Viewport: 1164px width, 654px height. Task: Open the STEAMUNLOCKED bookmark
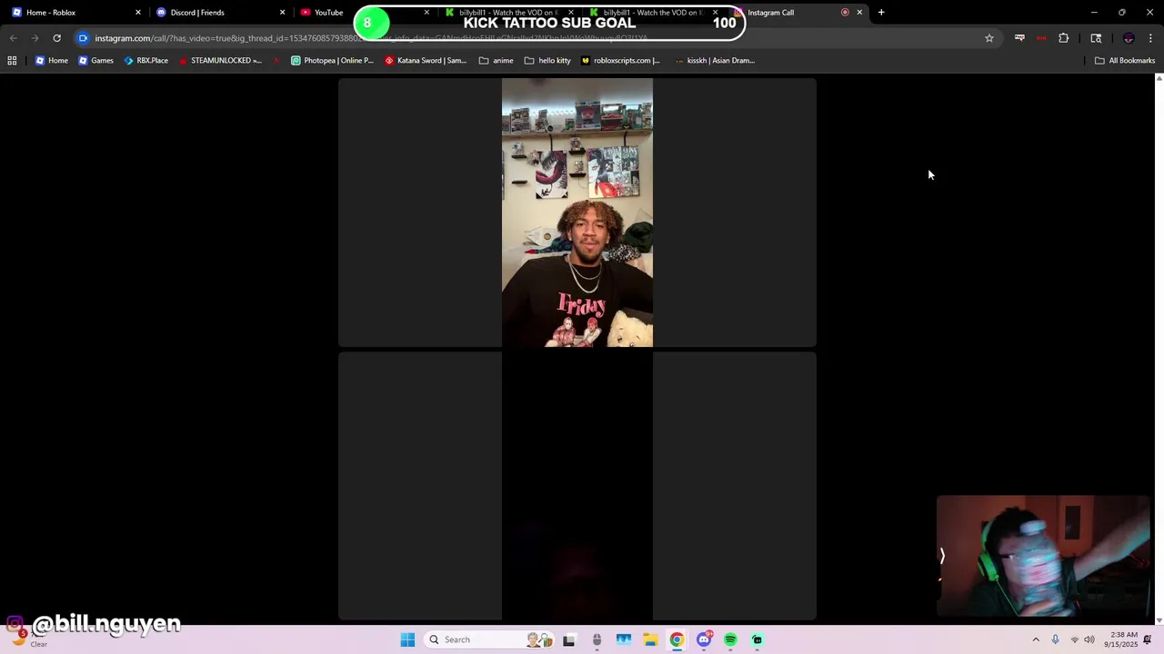[220, 61]
